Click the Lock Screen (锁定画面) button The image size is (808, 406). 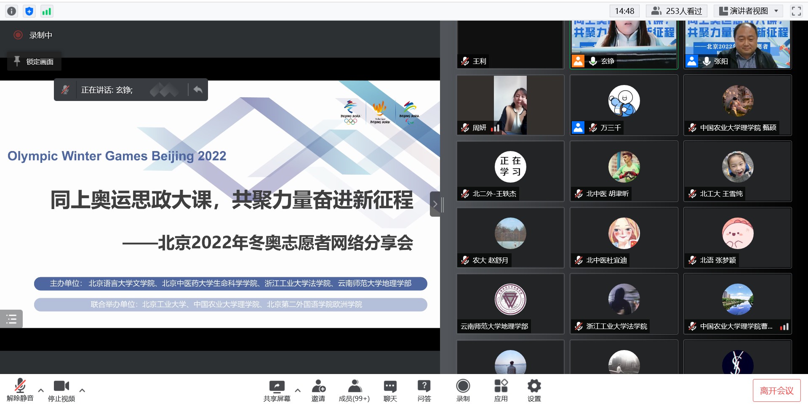pos(35,61)
